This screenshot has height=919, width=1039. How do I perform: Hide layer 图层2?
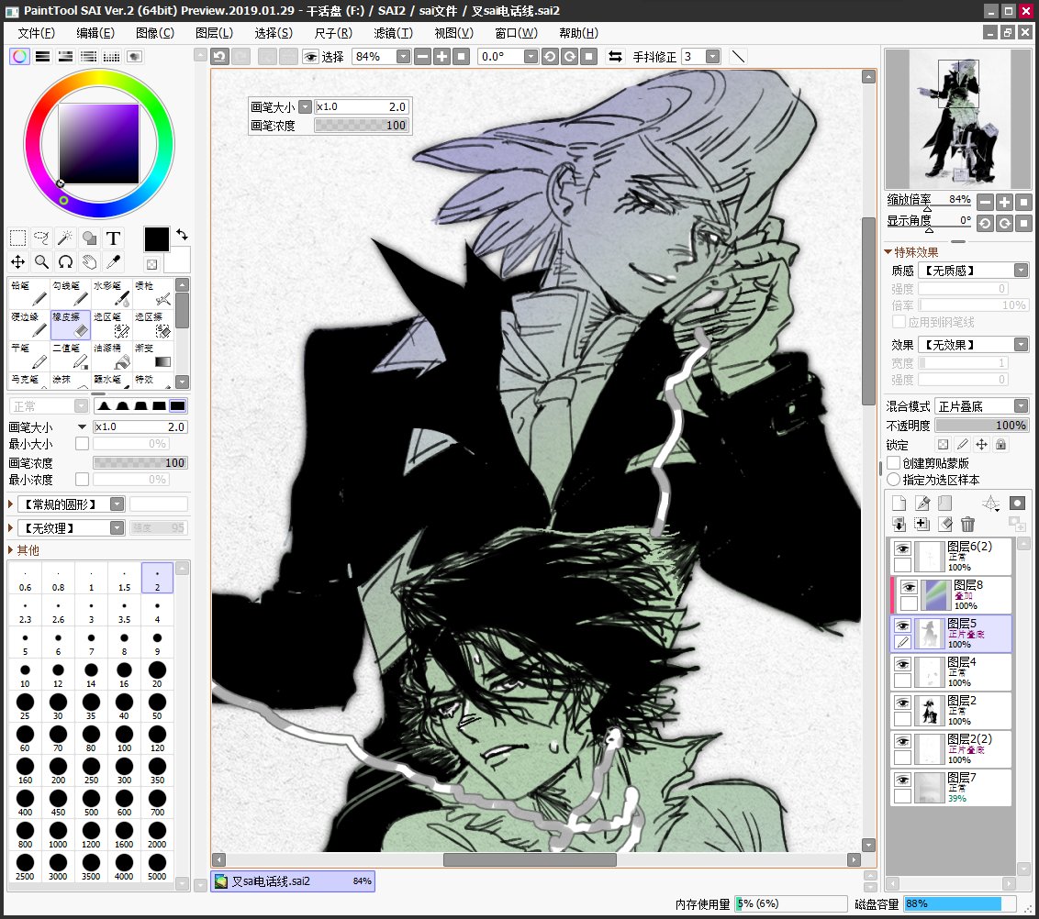point(902,703)
